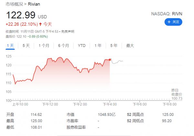Screen dimensions: 194x136
Task: Click the NASDAQ: RIVN ticker label
Action: click(167, 14)
